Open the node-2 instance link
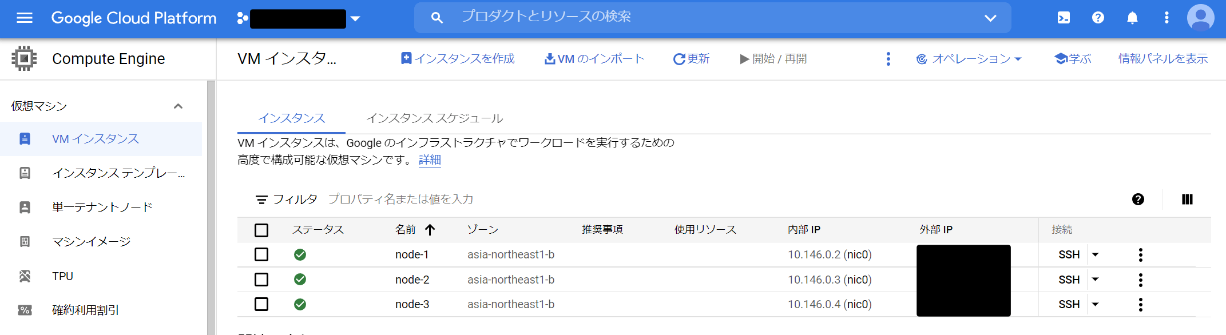Screen dimensions: 1226x335 click(x=412, y=280)
